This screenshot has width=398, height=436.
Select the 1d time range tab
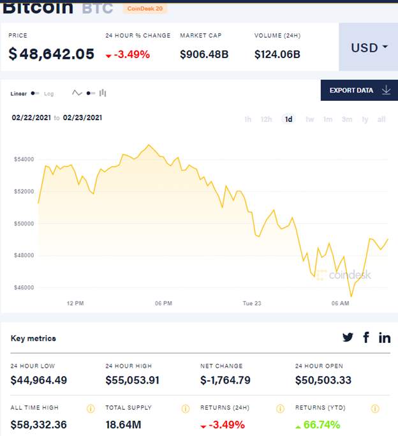coord(288,119)
